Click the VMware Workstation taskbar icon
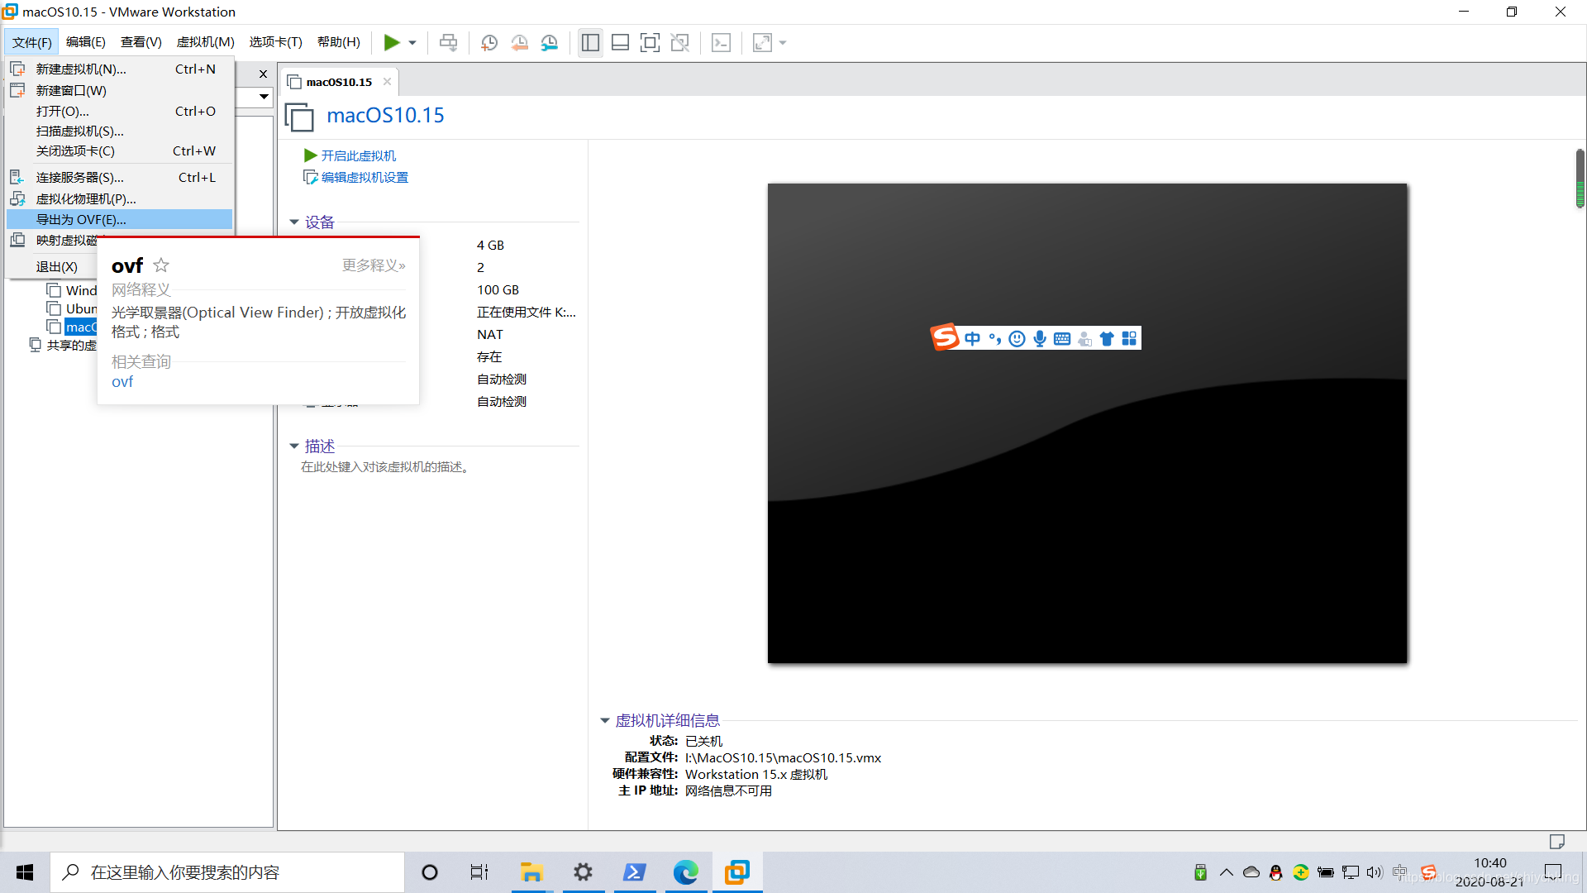 click(737, 872)
